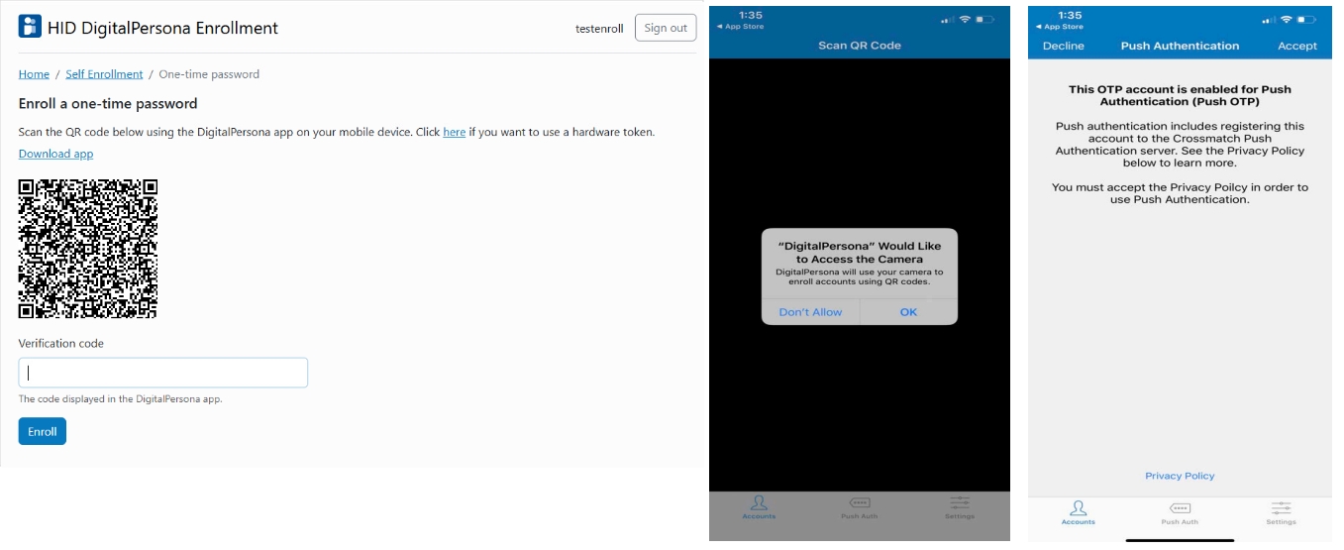Sign out of the testenroll account
The height and width of the screenshot is (550, 1344).
coord(665,28)
